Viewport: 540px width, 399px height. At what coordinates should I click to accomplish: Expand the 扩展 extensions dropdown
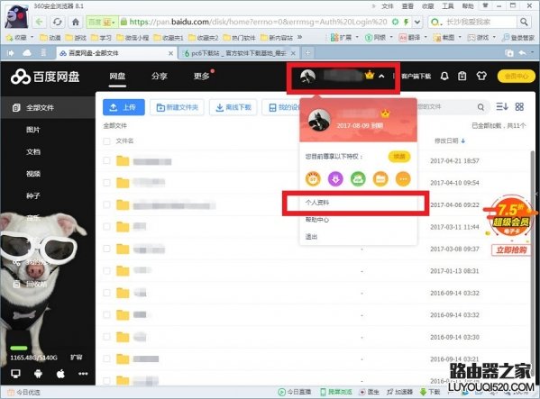point(357,37)
